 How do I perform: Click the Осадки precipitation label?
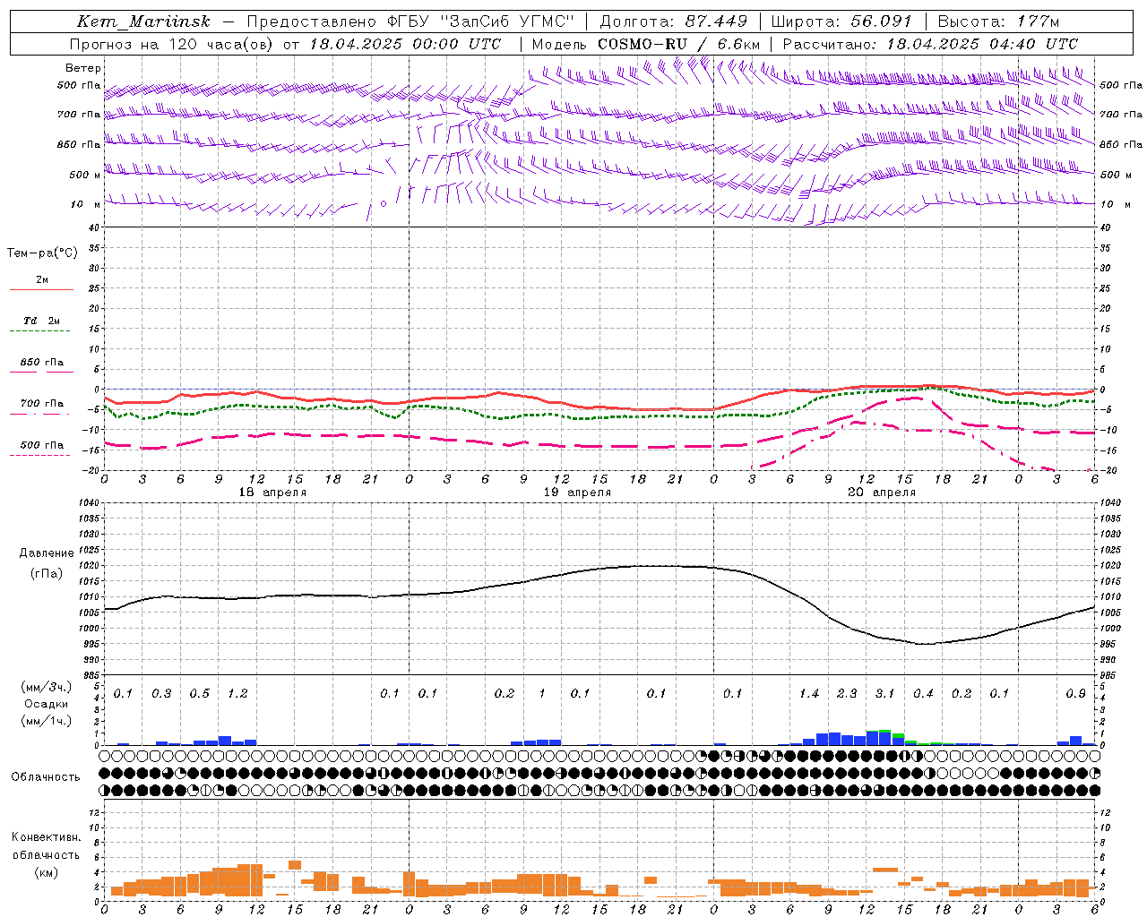47,704
